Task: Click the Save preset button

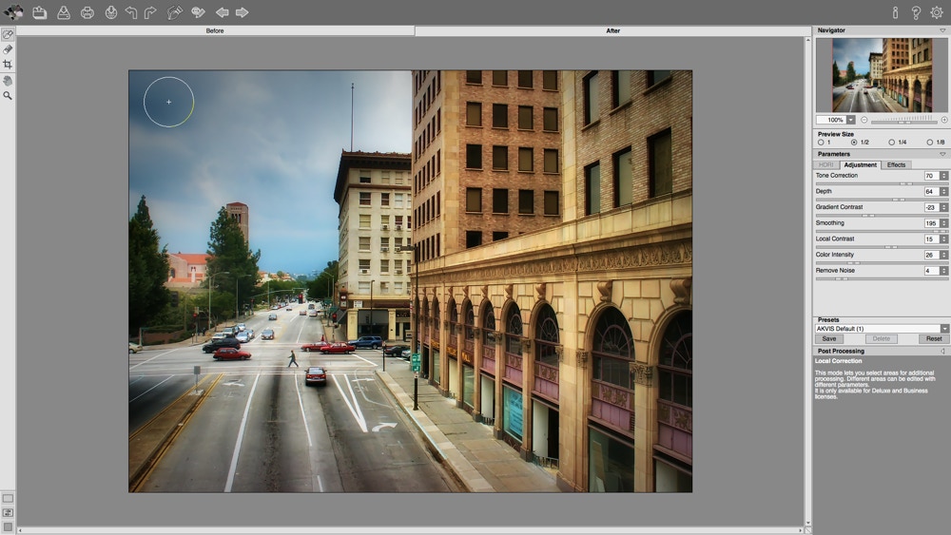Action: coord(828,338)
